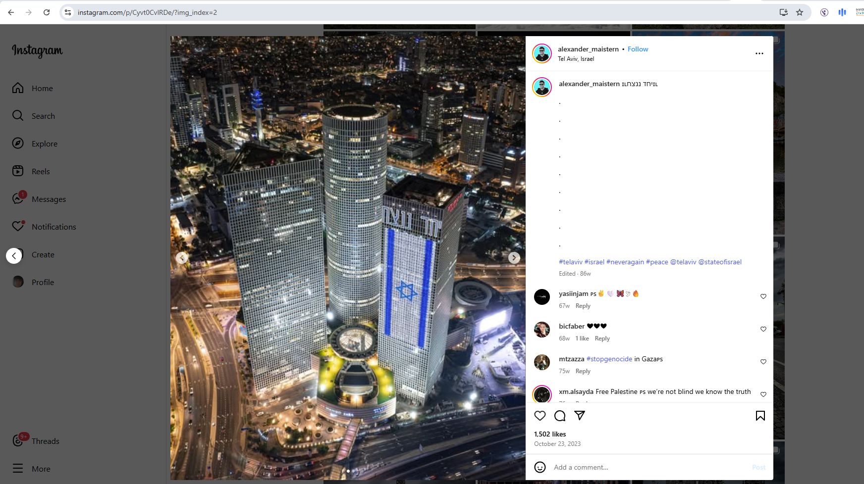
Task: Open Profile page from sidebar
Action: (43, 282)
